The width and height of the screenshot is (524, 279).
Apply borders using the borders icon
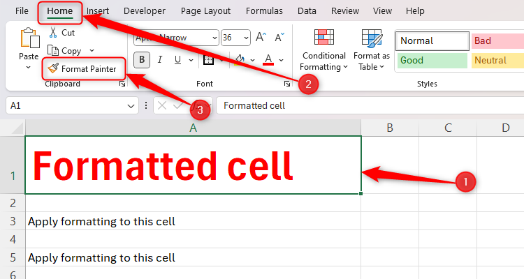click(208, 60)
